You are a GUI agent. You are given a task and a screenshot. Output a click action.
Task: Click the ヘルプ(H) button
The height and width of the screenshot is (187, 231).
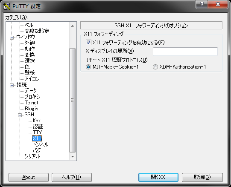point(72,177)
